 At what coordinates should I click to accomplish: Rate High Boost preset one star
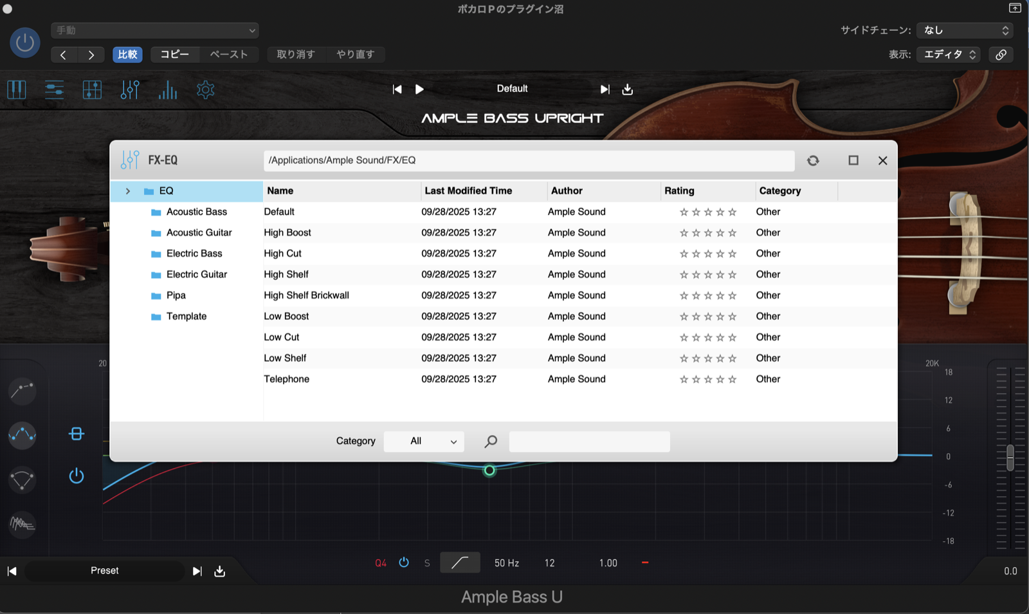(x=684, y=233)
